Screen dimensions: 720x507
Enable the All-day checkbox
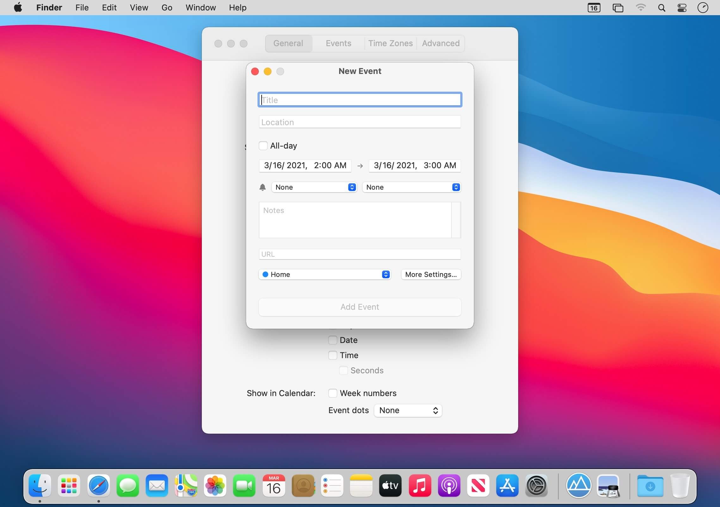[x=263, y=146]
